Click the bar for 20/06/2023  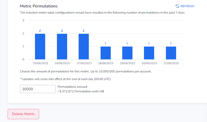tap(149, 53)
